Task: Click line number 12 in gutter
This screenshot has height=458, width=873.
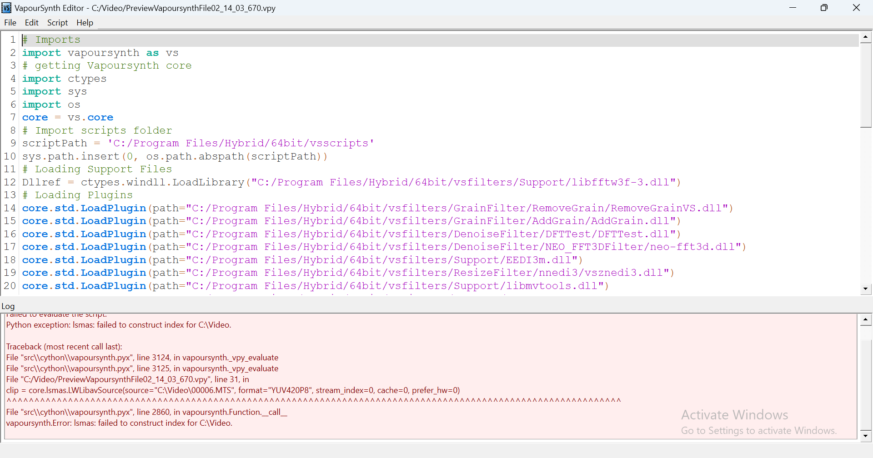Action: pyautogui.click(x=10, y=182)
